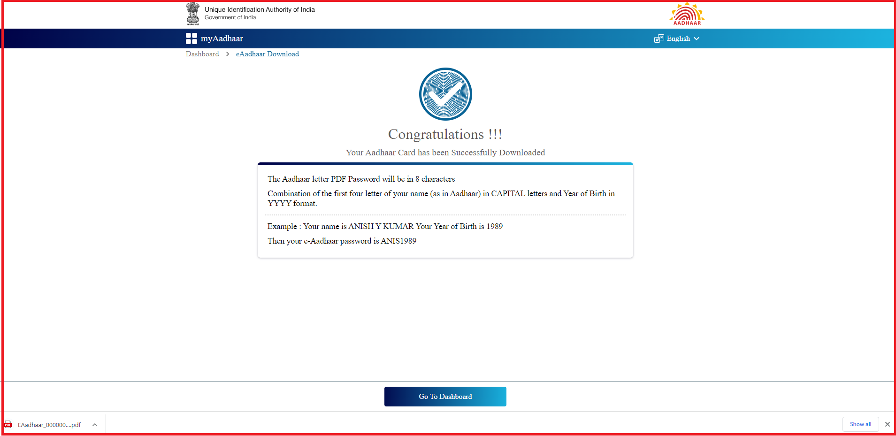The image size is (896, 436).
Task: Click the breadcrumb arrow separator
Action: (x=228, y=54)
